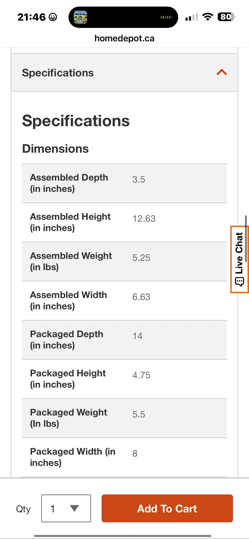
Task: Click the Add To Cart button
Action: (x=167, y=508)
